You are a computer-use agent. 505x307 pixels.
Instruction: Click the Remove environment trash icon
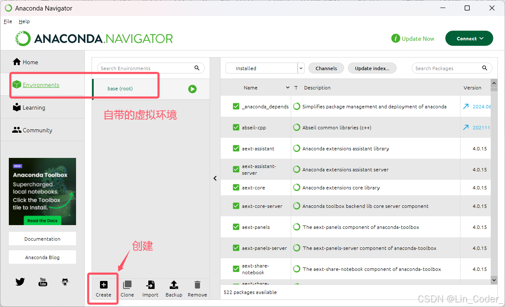click(x=197, y=285)
